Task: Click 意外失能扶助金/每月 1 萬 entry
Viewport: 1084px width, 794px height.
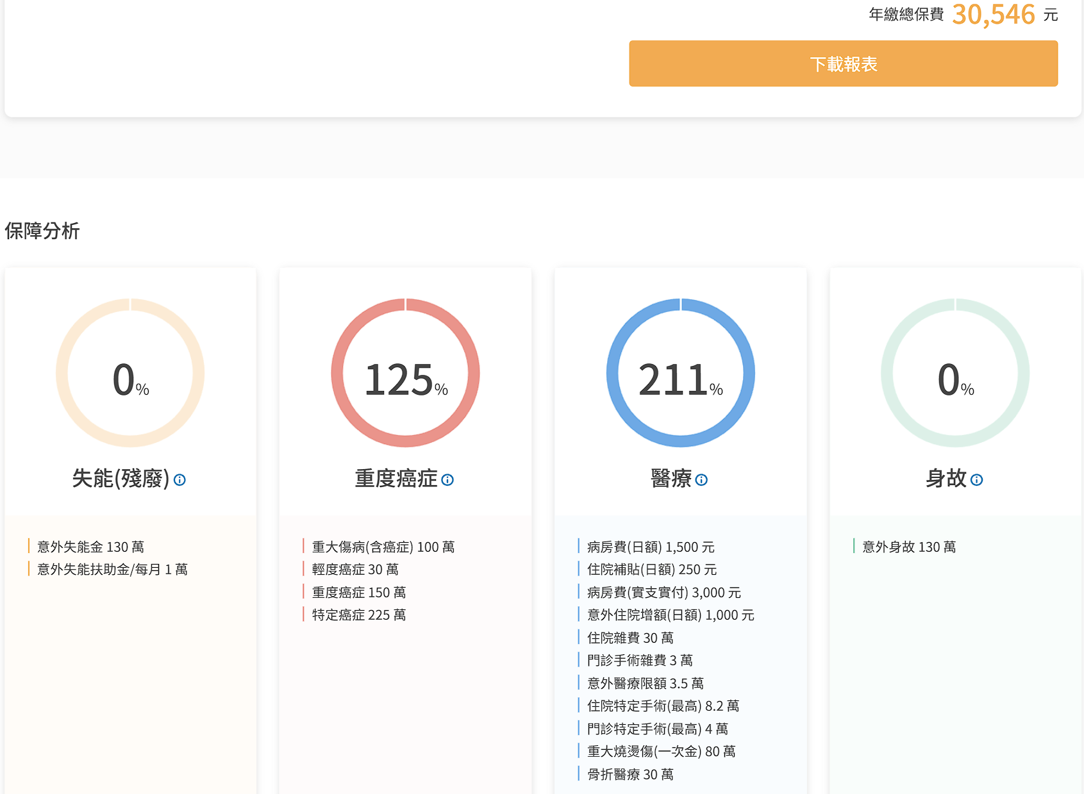Action: (112, 569)
